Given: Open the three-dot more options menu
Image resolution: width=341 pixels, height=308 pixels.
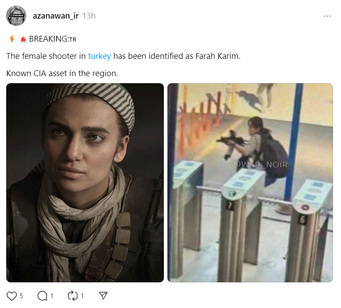Looking at the screenshot, I should click(x=327, y=16).
